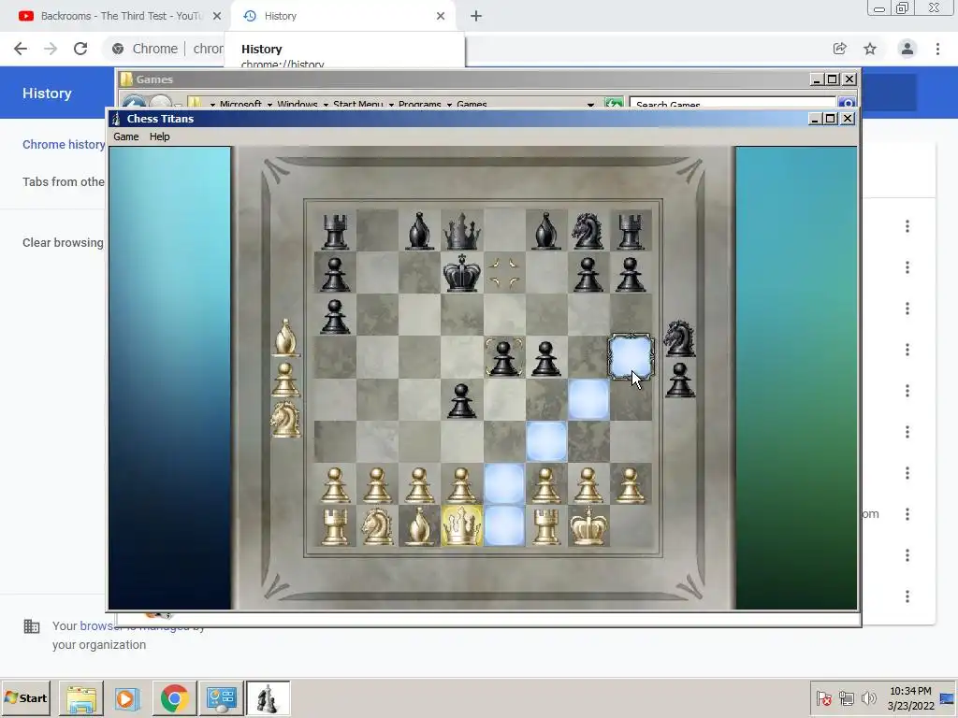The height and width of the screenshot is (718, 958).
Task: Open Control Panel taskbar item
Action: (x=221, y=698)
